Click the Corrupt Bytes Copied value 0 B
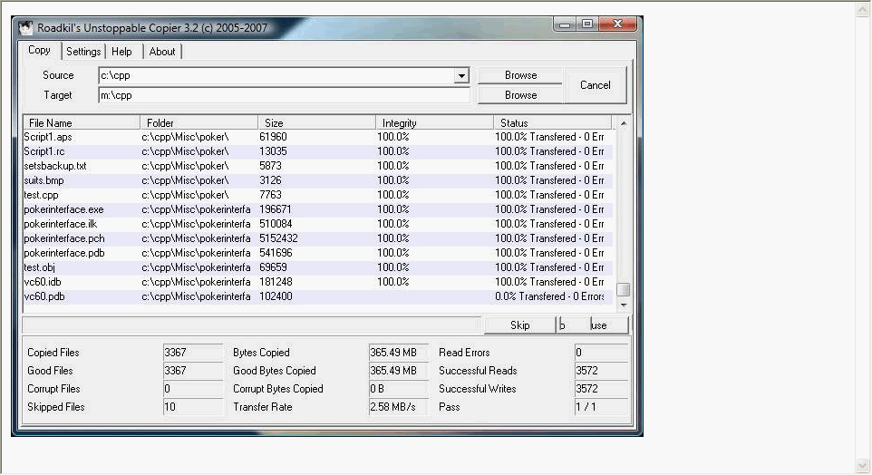 tap(399, 389)
